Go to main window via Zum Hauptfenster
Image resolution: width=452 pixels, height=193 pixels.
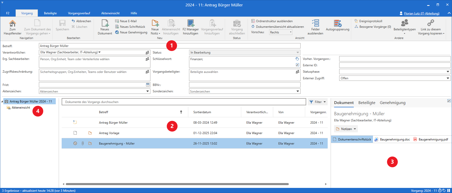click(x=12, y=27)
